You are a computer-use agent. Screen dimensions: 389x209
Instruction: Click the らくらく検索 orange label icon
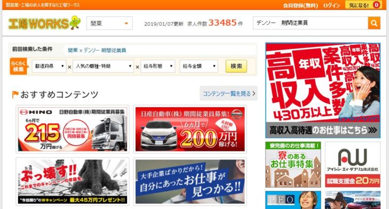pyautogui.click(x=18, y=66)
